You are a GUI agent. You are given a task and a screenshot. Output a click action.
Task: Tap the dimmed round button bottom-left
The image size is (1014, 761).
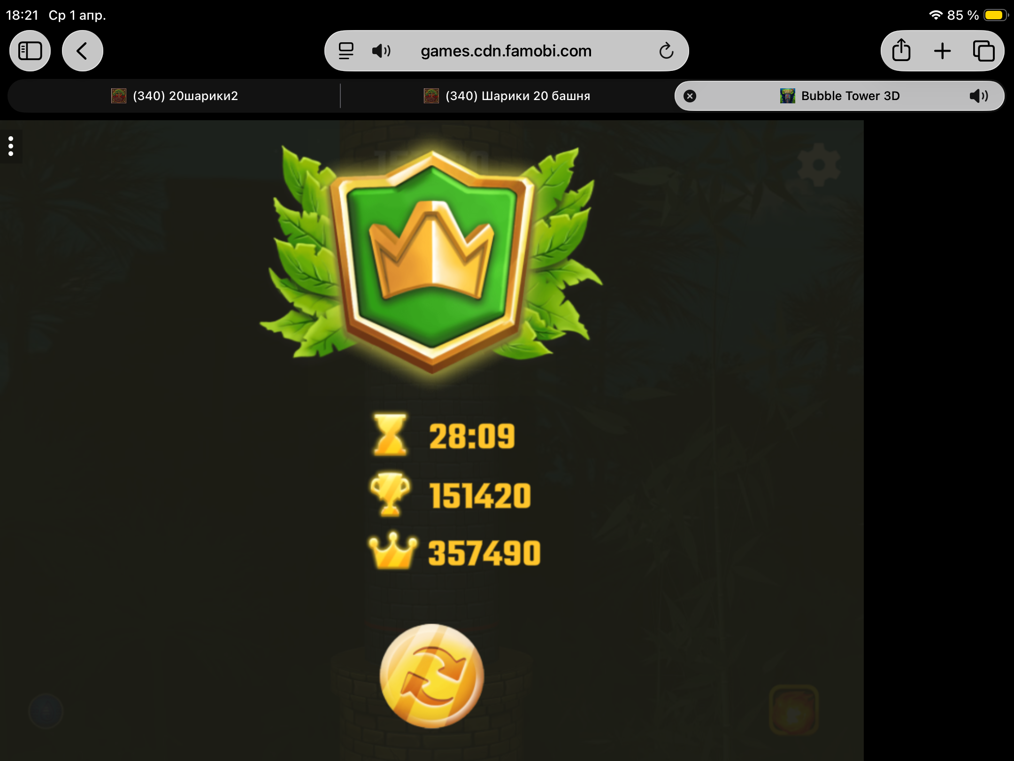point(46,711)
